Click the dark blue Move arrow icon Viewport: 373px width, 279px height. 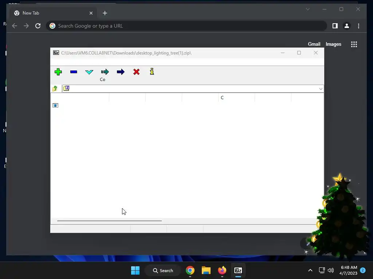point(121,72)
